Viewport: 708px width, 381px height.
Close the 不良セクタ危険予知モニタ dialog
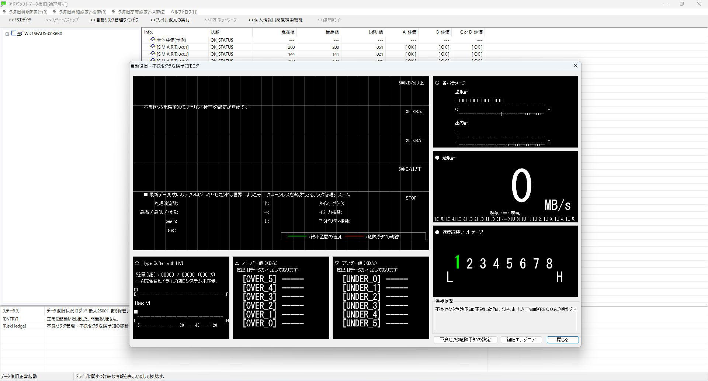(575, 66)
